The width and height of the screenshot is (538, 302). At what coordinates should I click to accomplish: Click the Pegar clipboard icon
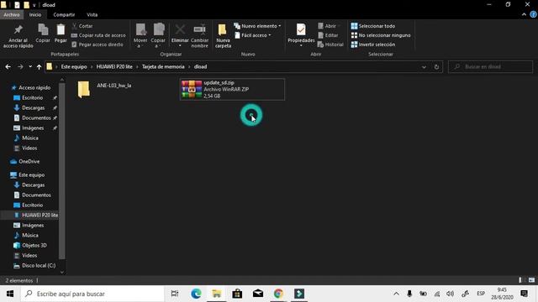[x=61, y=30]
